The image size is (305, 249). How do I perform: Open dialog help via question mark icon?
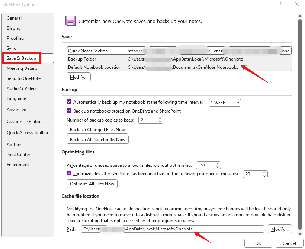[x=281, y=4]
